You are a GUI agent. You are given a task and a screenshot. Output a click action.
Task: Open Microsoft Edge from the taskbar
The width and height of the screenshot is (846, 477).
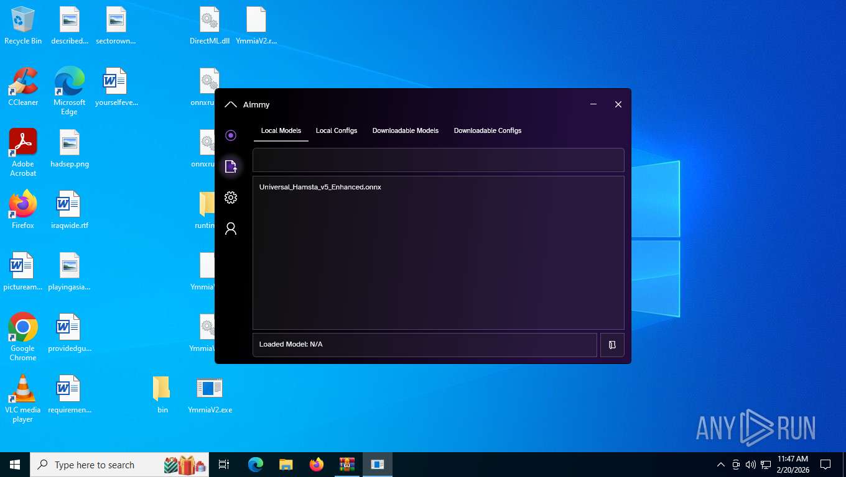tap(256, 465)
